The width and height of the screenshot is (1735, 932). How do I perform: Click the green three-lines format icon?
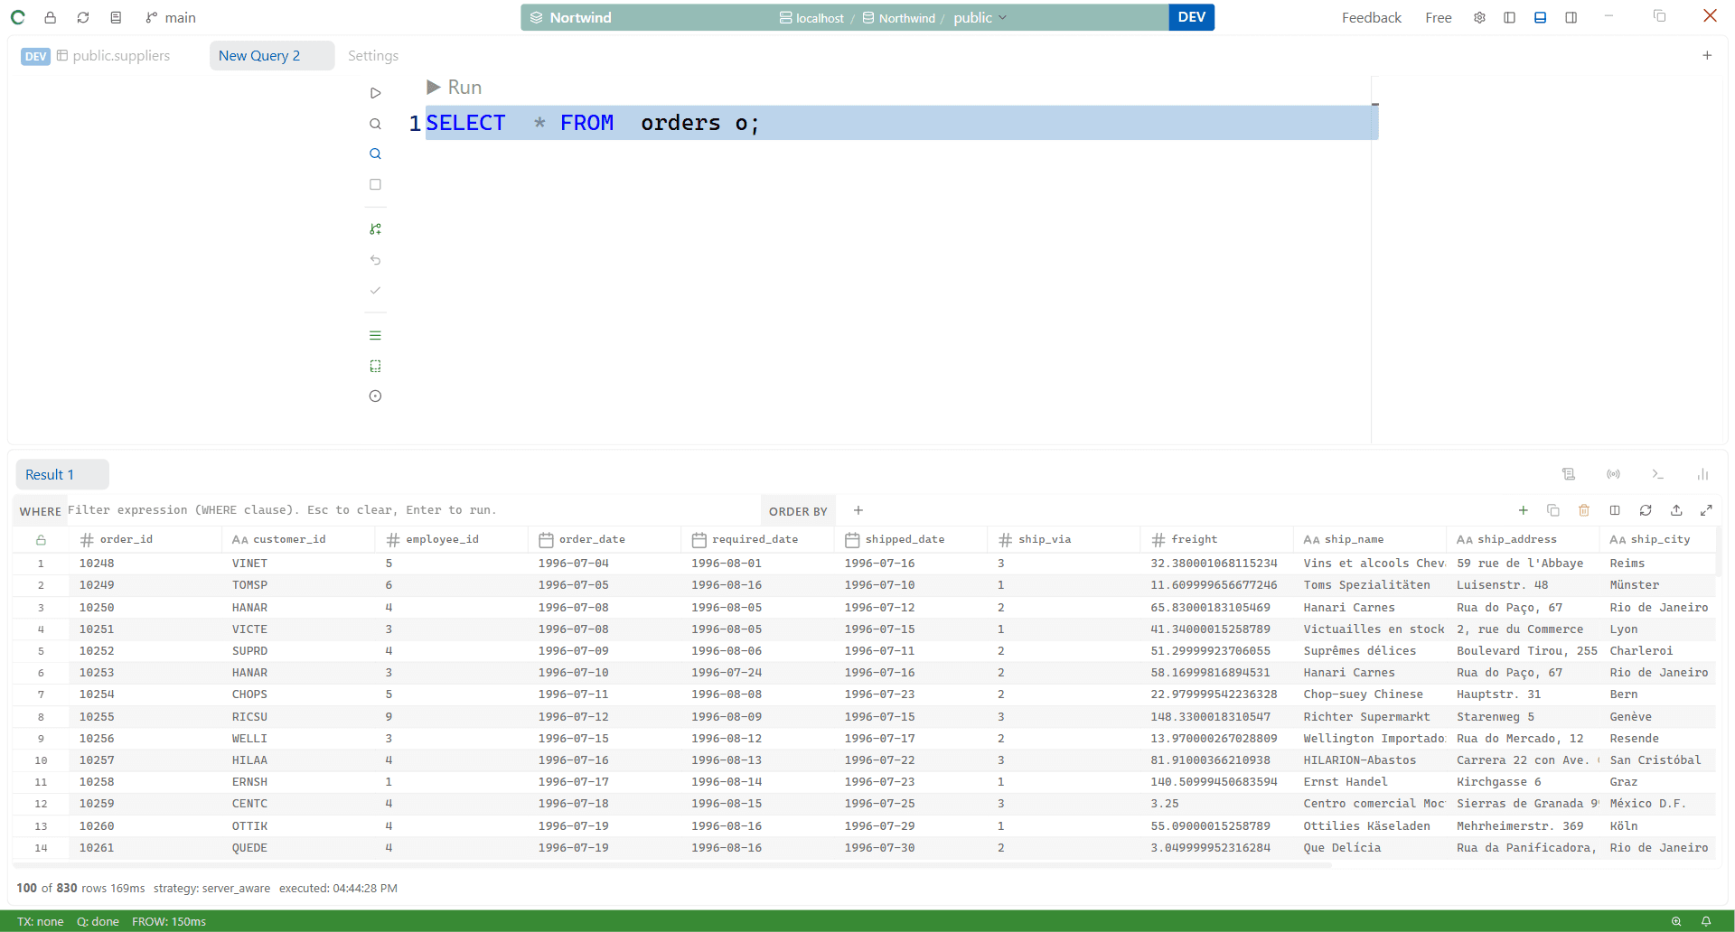pyautogui.click(x=375, y=335)
